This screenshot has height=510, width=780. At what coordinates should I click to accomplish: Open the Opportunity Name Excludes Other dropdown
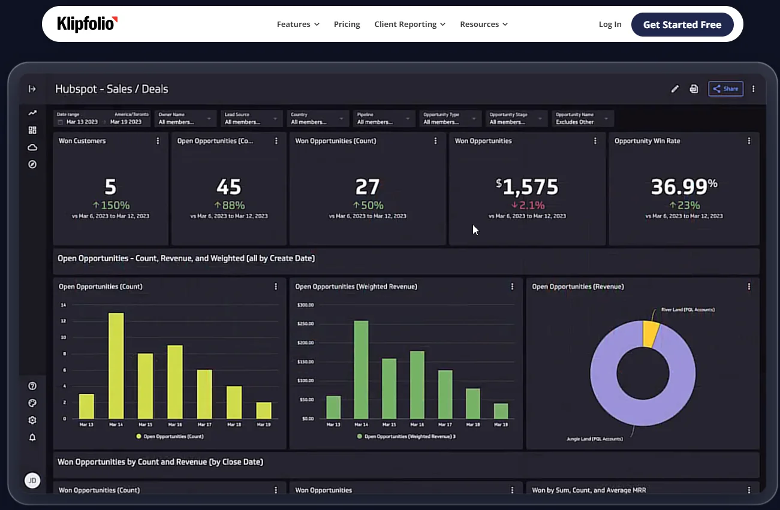[583, 118]
